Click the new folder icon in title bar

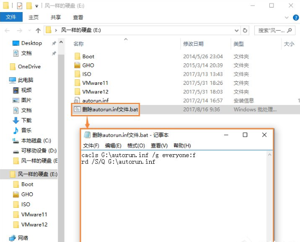[29, 6]
